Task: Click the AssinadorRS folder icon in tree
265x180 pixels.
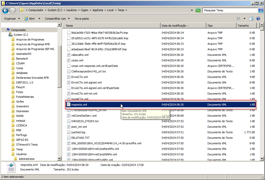Action: tap(13, 54)
